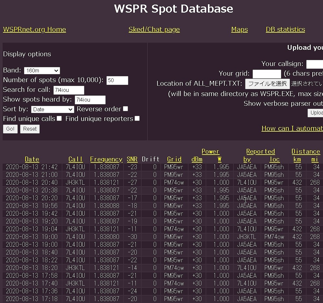
Task: Sort table by km column header
Action: pos(297,159)
